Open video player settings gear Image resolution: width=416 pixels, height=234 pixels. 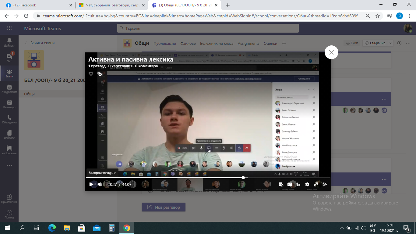307,184
